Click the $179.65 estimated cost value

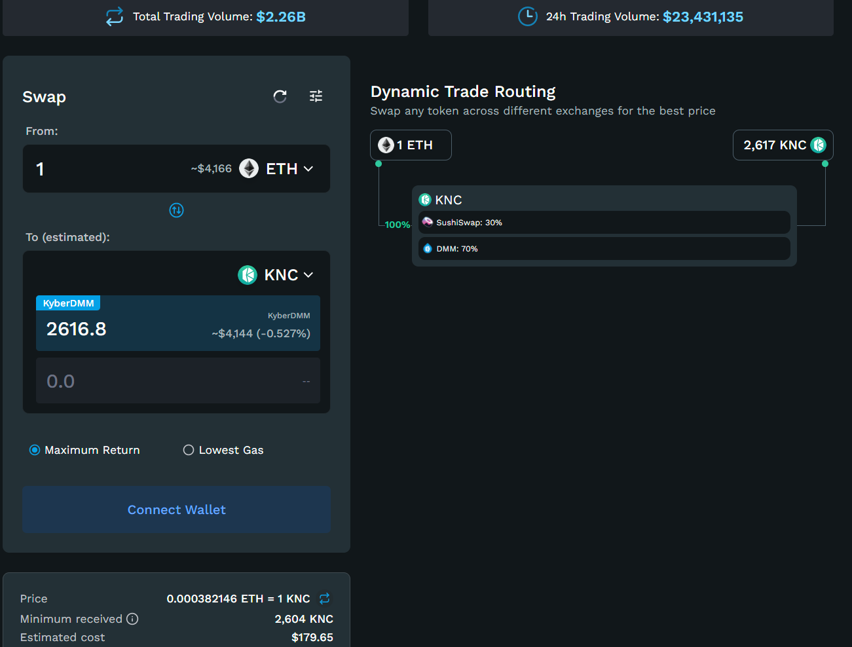312,637
